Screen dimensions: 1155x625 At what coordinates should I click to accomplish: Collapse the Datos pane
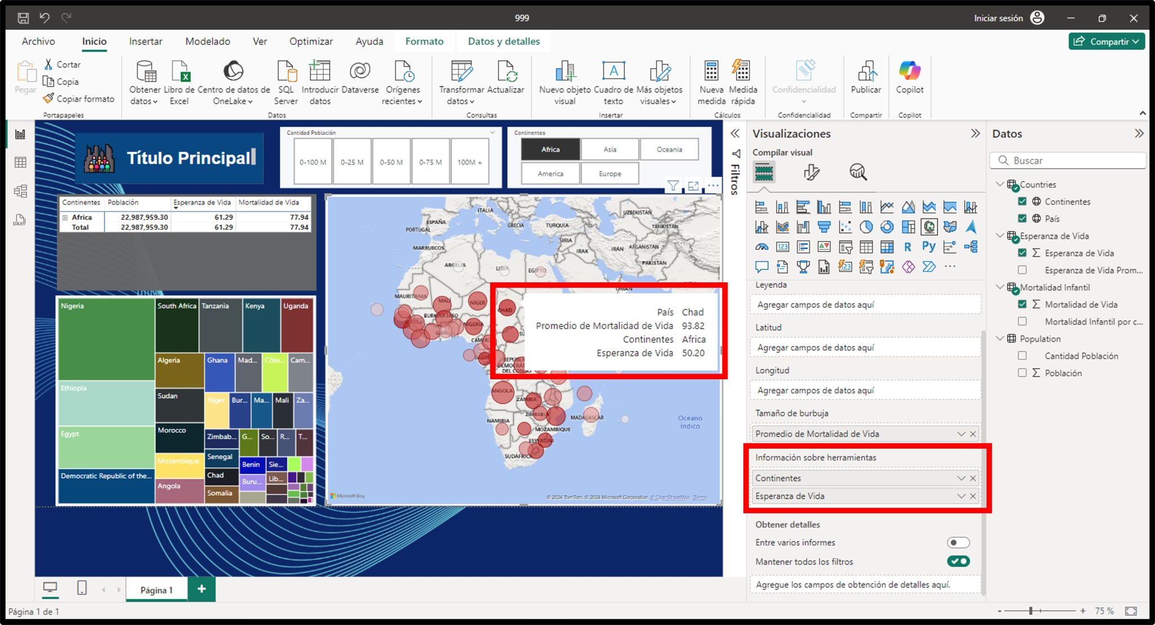coord(1139,134)
